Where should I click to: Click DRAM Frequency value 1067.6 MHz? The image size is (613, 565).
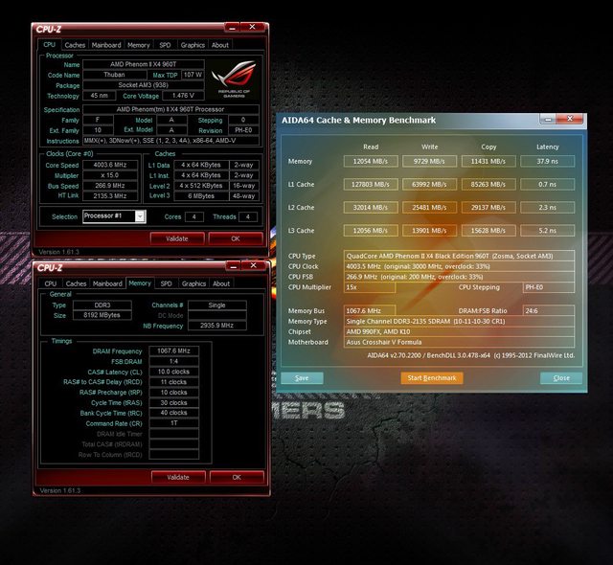pos(173,350)
